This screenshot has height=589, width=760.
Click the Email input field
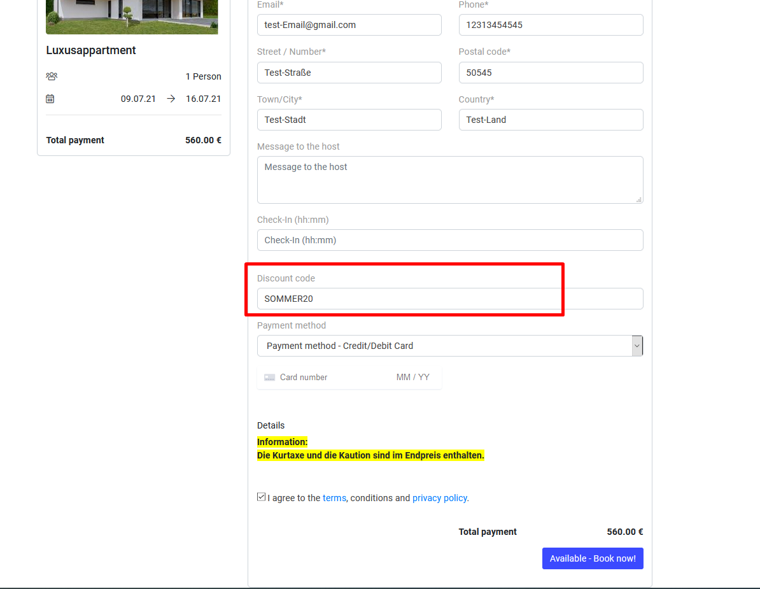[x=349, y=25]
